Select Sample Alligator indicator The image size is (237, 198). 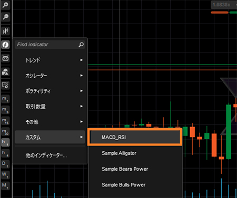(x=135, y=153)
